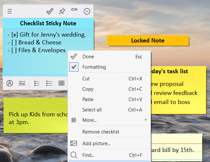Click the checkmark icon beside Done menu entry
210x162 pixels.
[74, 56]
